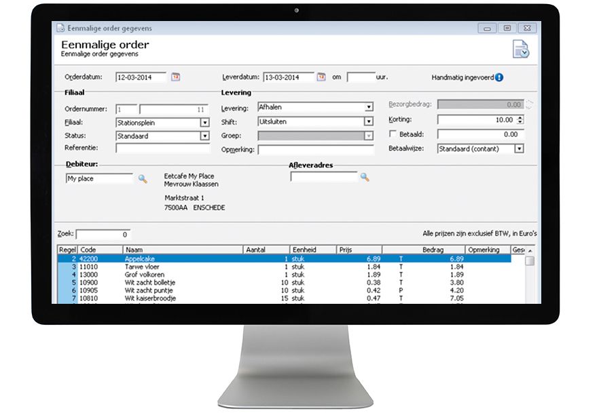Click the order list scrollbar thumb
Image resolution: width=599 pixels, height=413 pixels.
point(530,261)
